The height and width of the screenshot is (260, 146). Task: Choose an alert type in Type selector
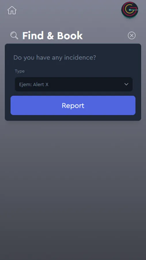(74, 84)
